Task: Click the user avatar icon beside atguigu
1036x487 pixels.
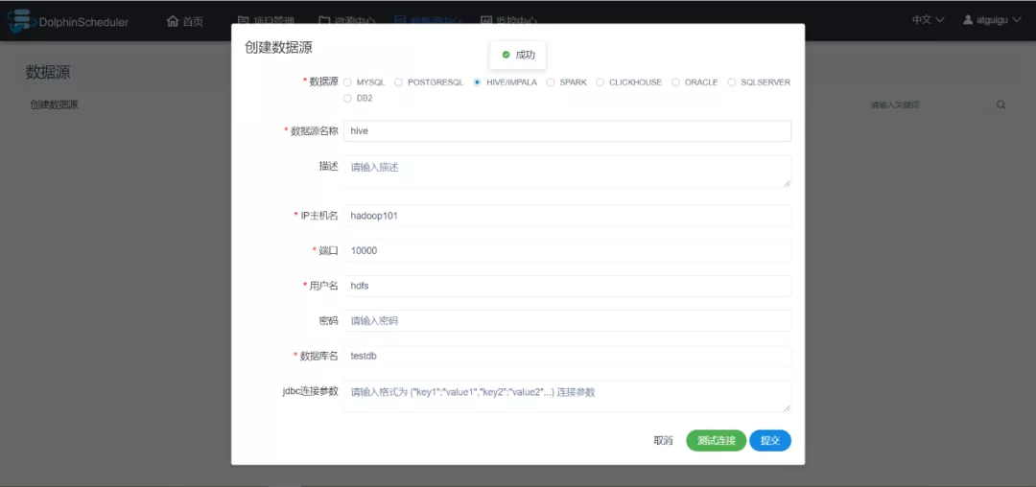Action: (968, 20)
